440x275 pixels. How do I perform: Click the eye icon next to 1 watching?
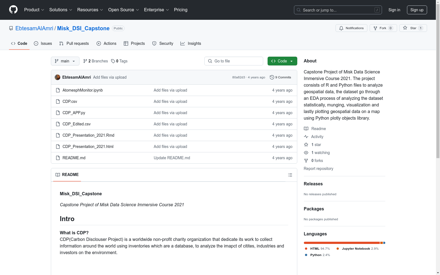306,153
